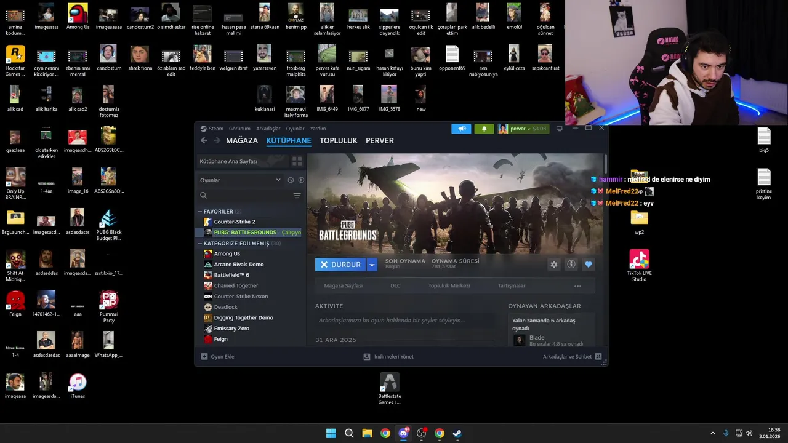The height and width of the screenshot is (443, 788).
Task: Toggle library grid view icon
Action: (x=297, y=161)
